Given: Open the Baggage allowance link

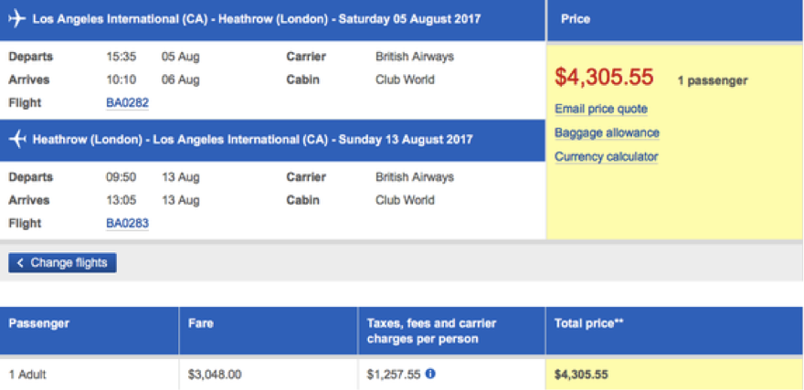Looking at the screenshot, I should [x=607, y=133].
